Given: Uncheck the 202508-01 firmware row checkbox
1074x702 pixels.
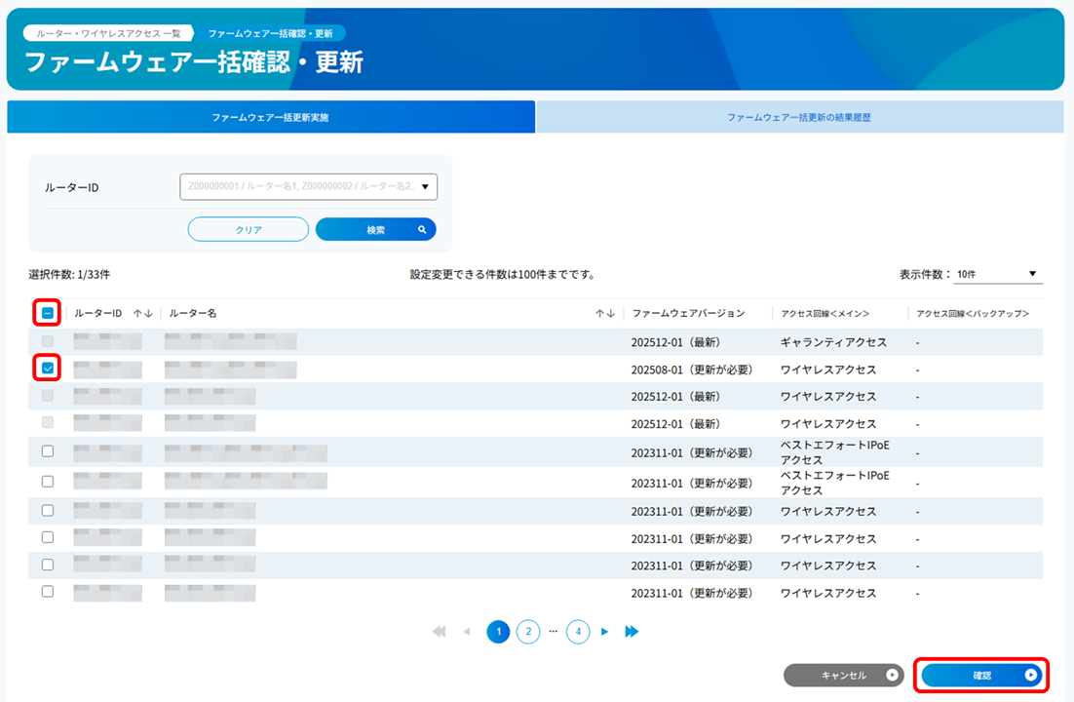Looking at the screenshot, I should click(x=48, y=369).
